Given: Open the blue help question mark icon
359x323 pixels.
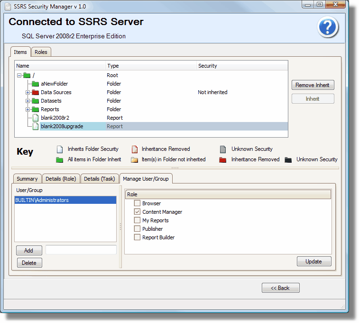Looking at the screenshot, I should (x=328, y=26).
